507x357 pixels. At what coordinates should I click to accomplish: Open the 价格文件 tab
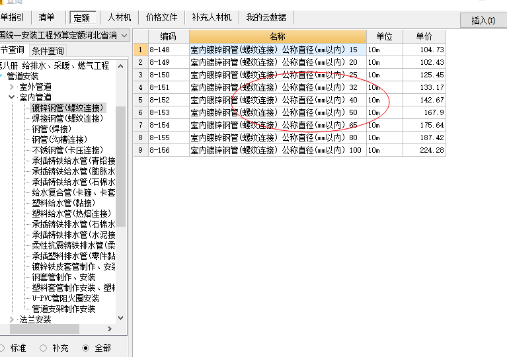point(161,17)
